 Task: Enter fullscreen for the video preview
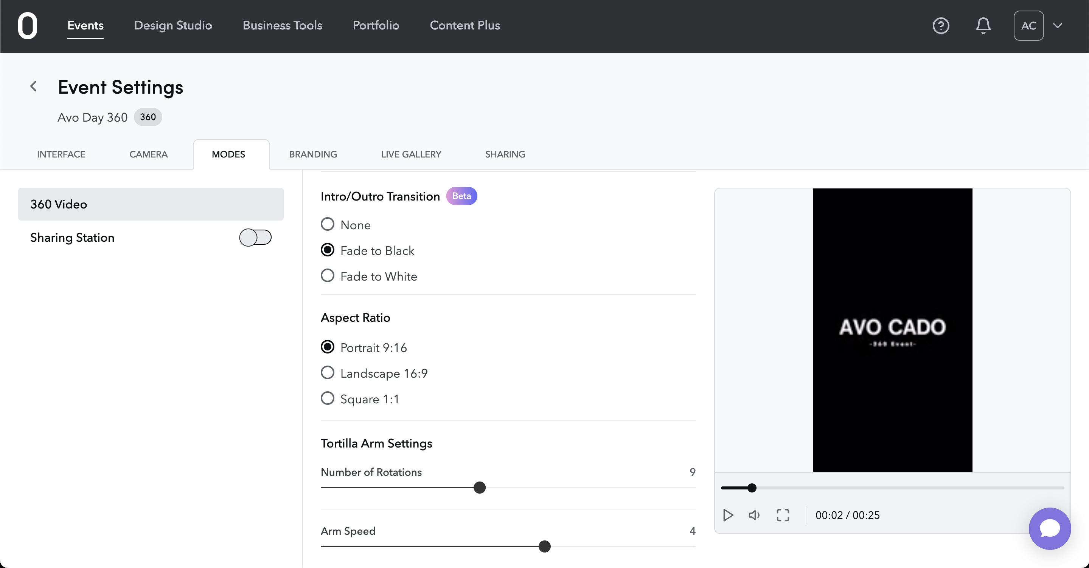pyautogui.click(x=783, y=515)
